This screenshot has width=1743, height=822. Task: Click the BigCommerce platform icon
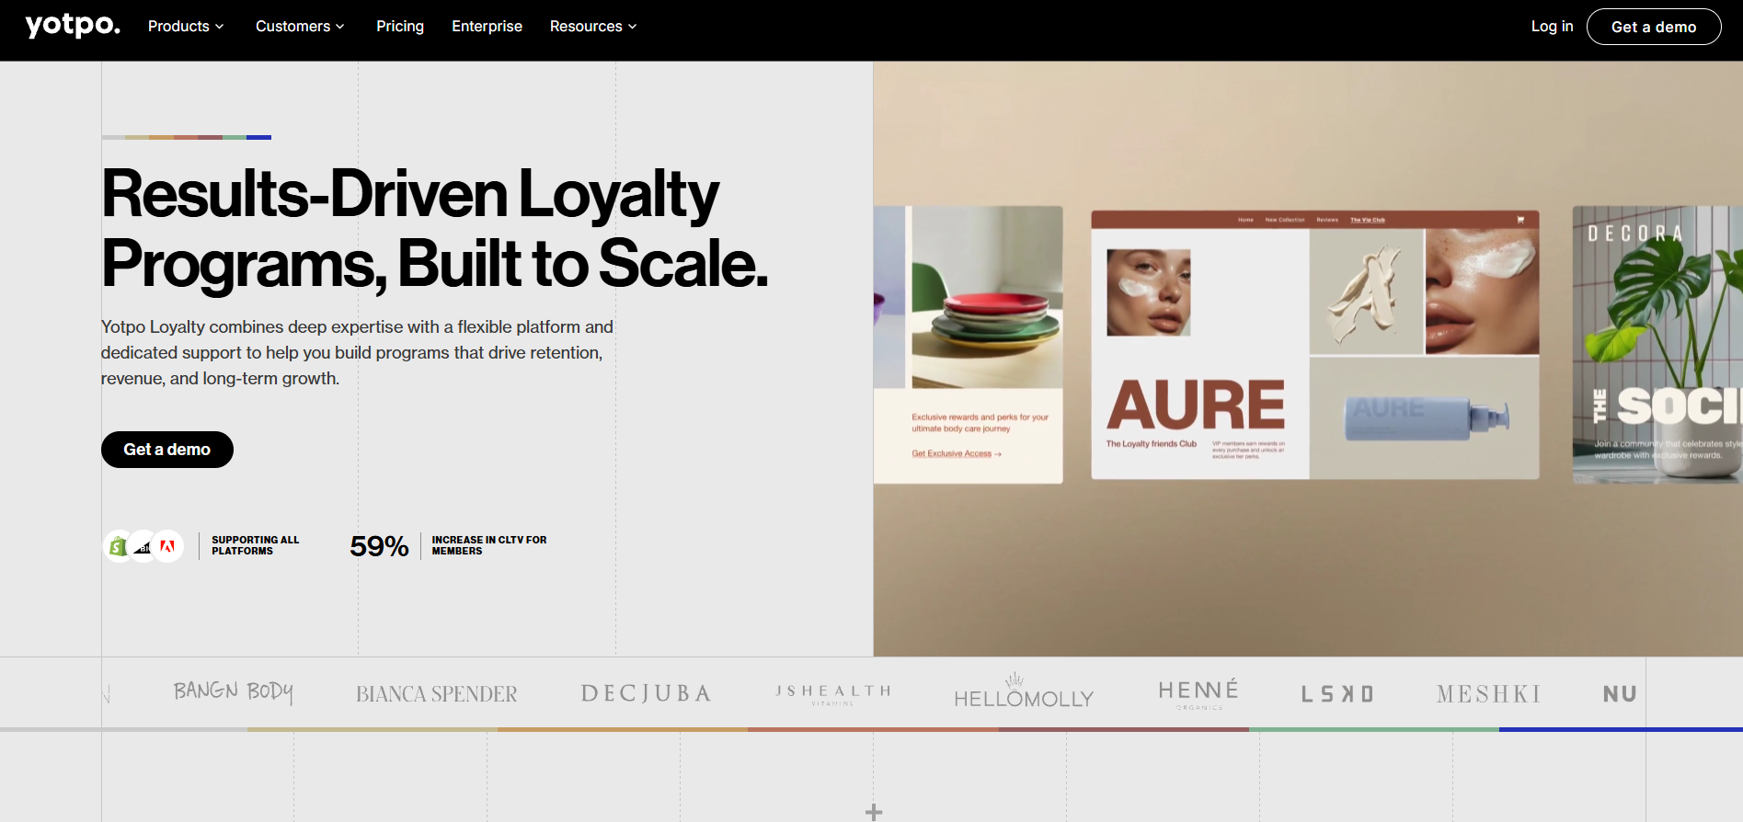[x=143, y=546]
